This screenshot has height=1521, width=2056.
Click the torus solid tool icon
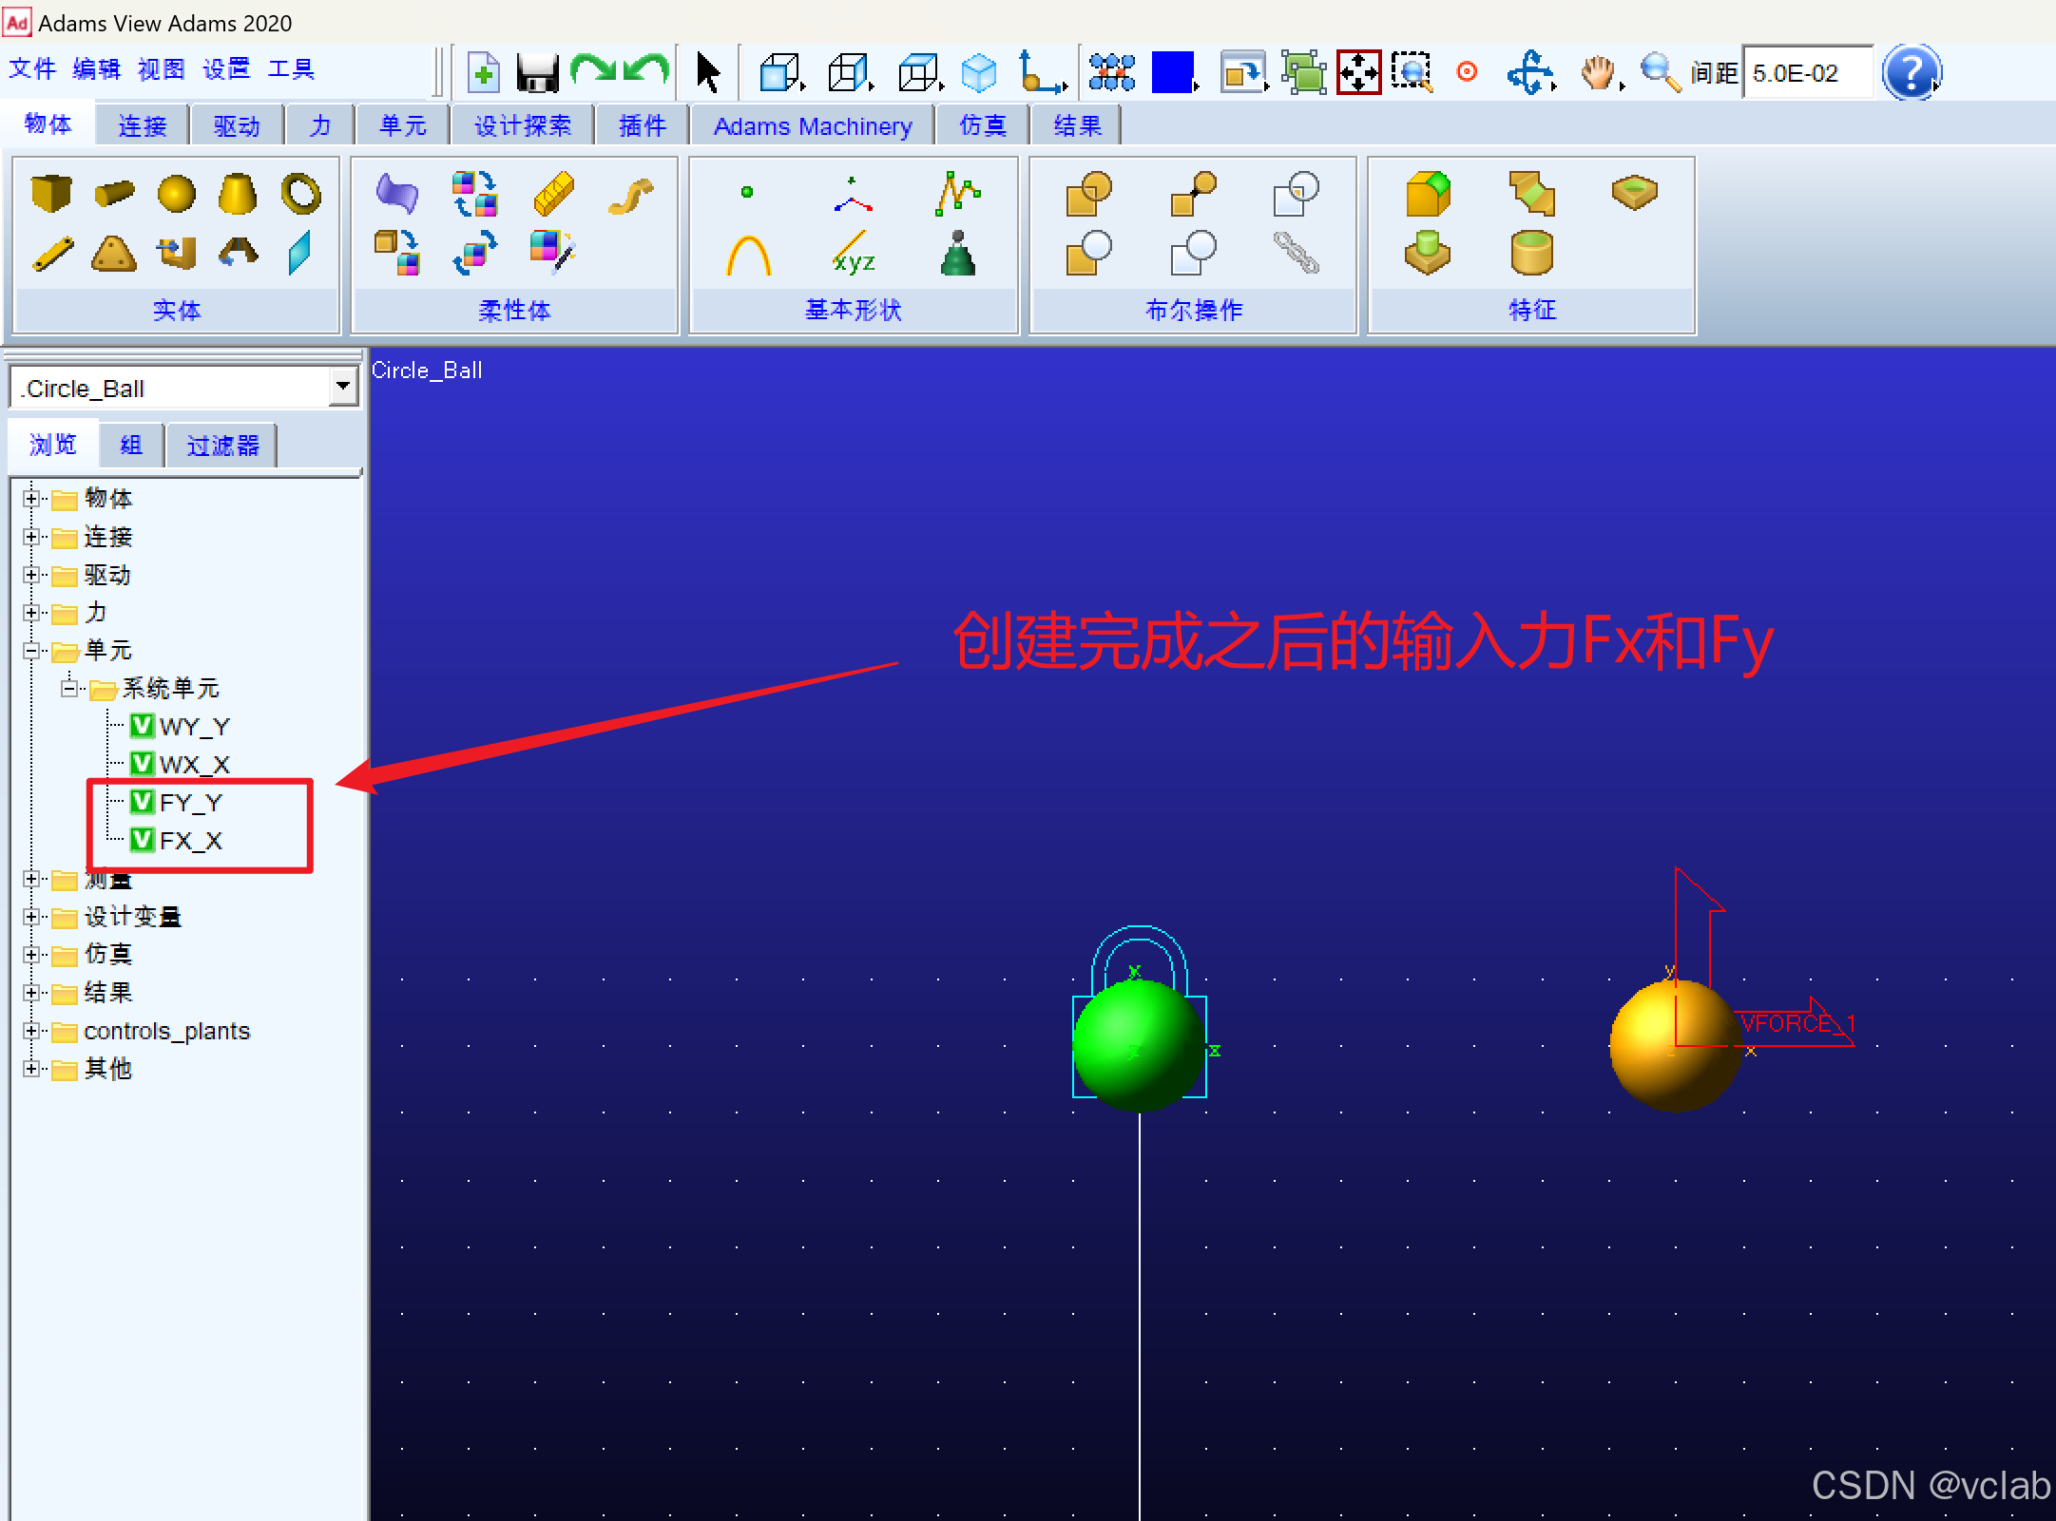click(x=300, y=193)
